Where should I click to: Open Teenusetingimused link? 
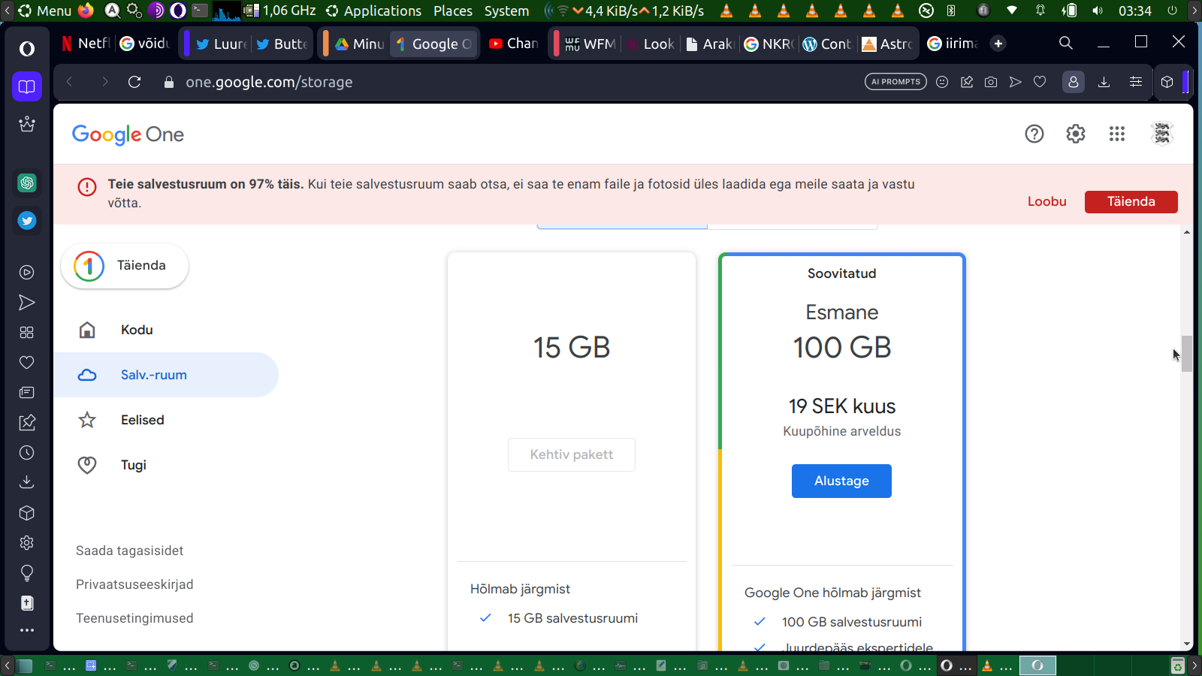(x=134, y=618)
